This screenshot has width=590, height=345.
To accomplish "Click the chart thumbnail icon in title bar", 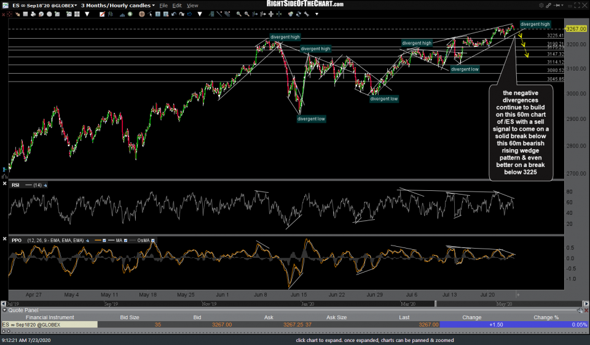I will (6, 6).
